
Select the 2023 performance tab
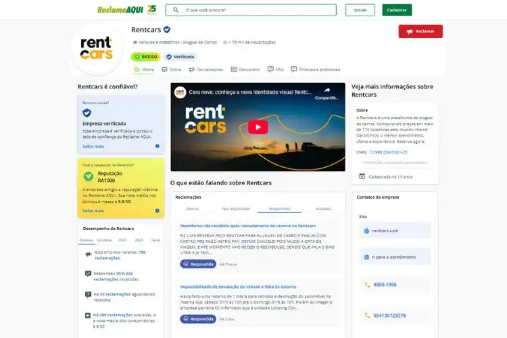(x=139, y=241)
